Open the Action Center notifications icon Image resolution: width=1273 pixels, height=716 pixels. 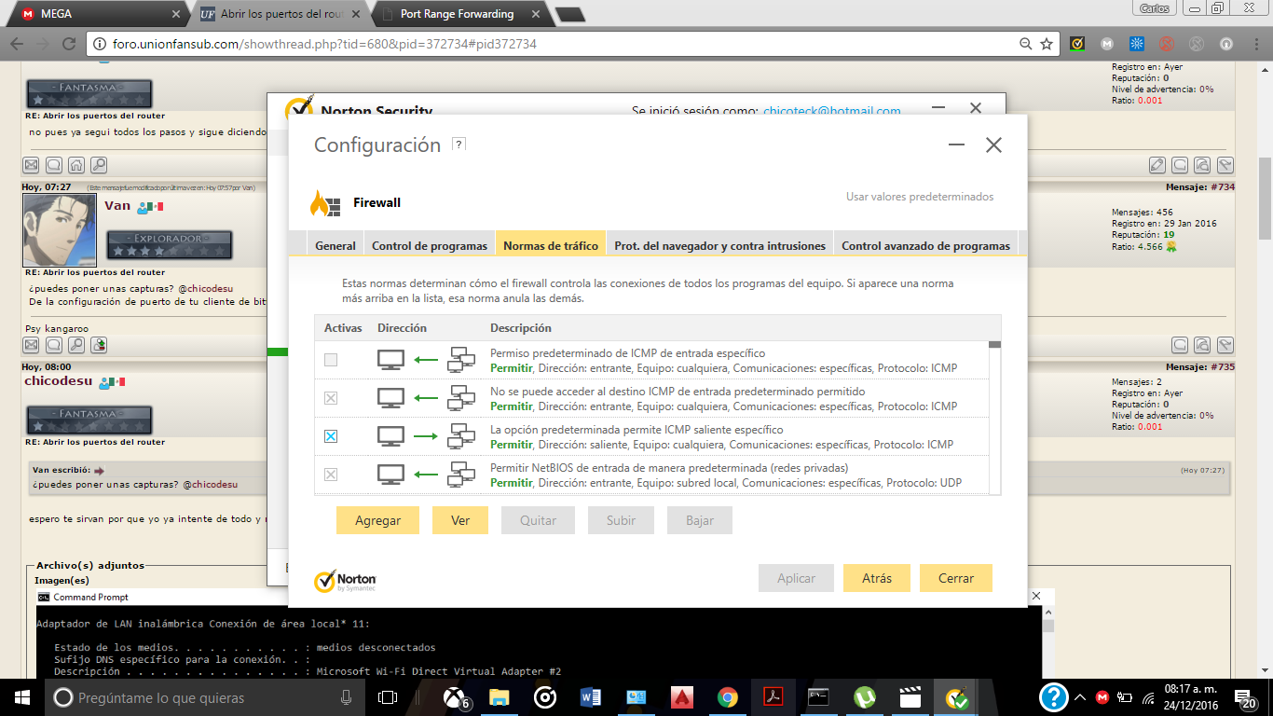(x=1246, y=697)
